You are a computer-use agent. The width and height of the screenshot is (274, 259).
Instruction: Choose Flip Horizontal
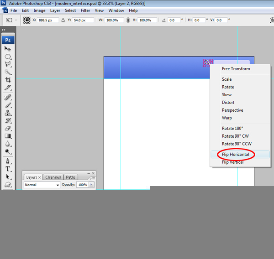[240, 155]
